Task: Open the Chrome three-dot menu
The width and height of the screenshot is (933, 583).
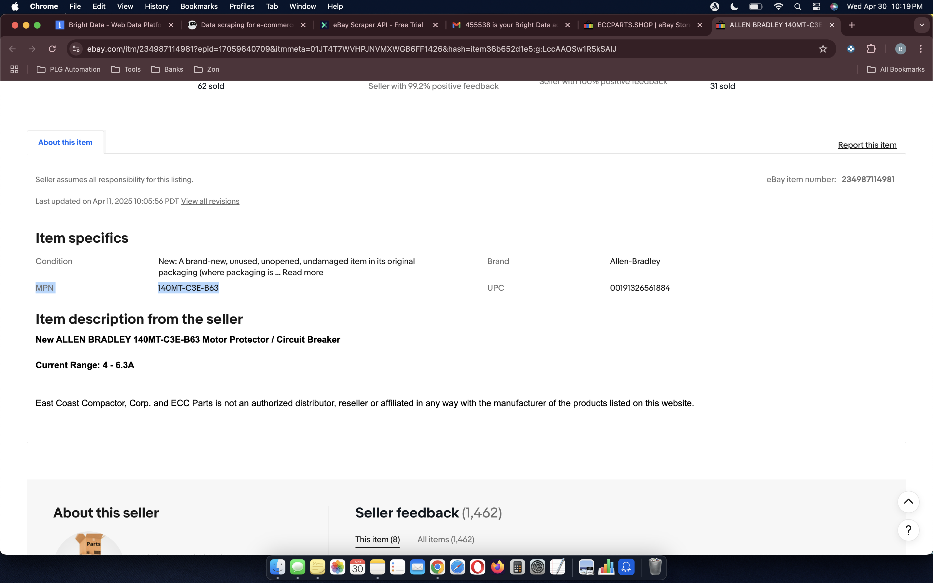Action: click(x=921, y=49)
